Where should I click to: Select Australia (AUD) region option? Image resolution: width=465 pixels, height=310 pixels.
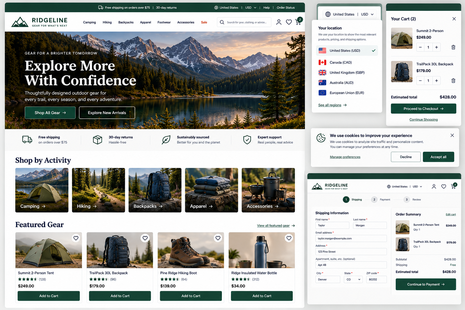coord(347,83)
